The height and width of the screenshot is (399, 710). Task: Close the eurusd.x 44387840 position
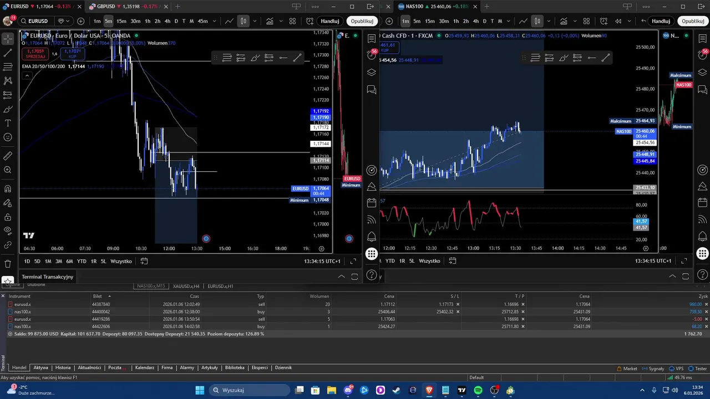tap(706, 304)
